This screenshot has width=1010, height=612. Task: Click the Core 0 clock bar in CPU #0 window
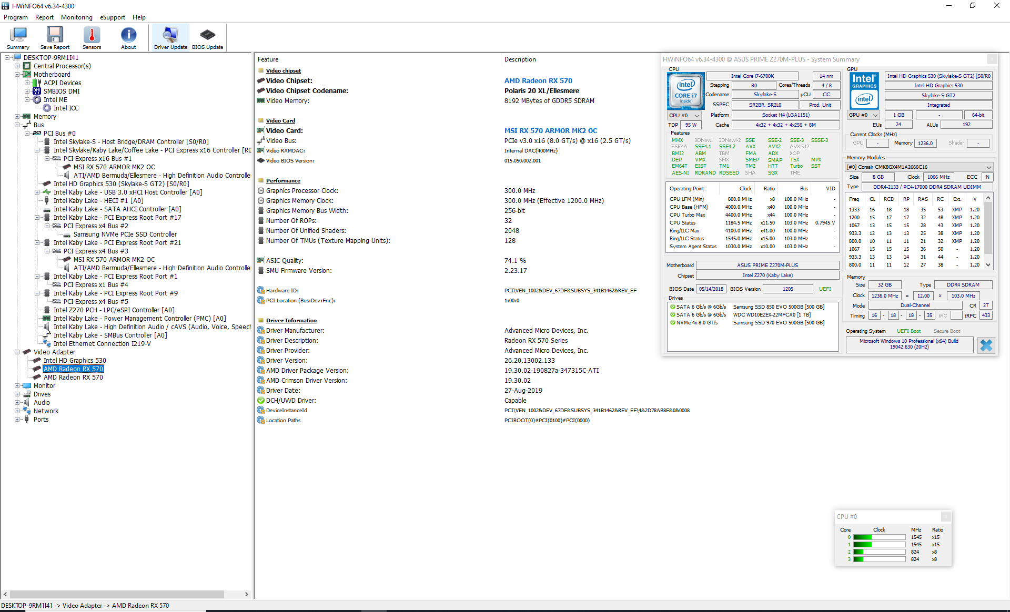880,537
